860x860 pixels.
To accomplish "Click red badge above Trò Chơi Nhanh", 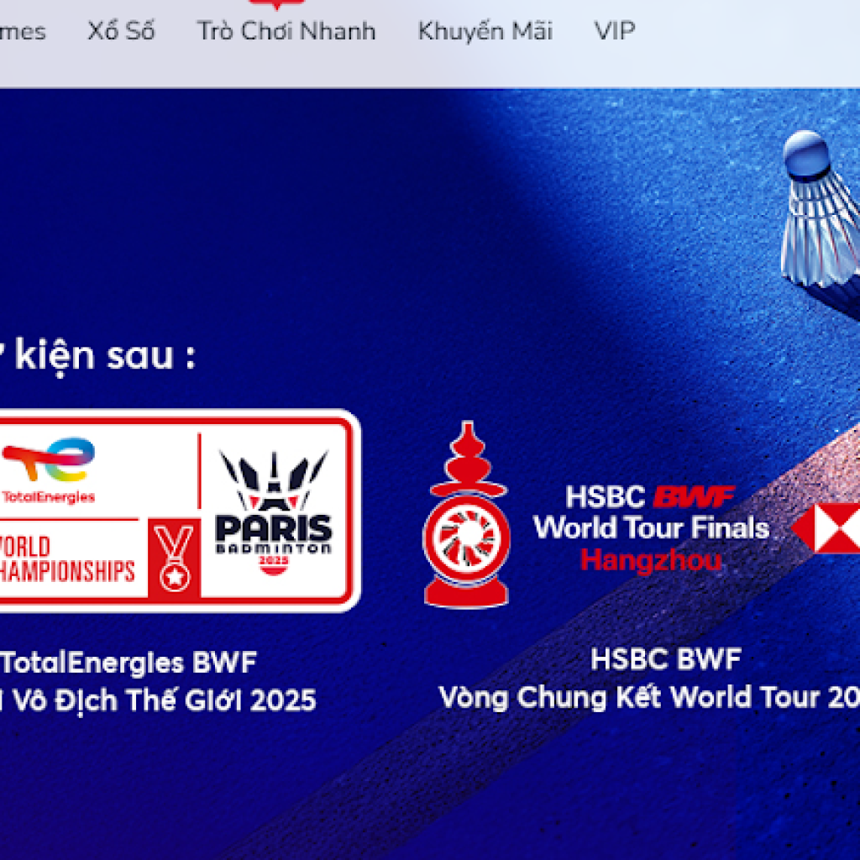I will coord(277,4).
